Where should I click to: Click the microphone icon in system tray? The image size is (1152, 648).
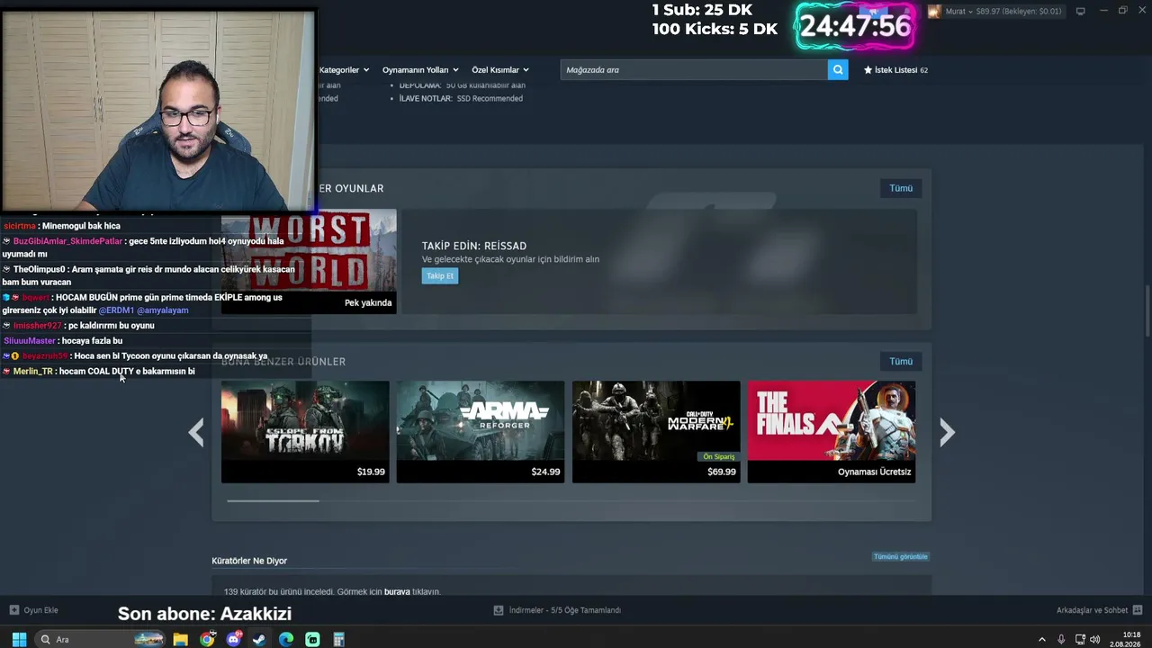click(1061, 639)
